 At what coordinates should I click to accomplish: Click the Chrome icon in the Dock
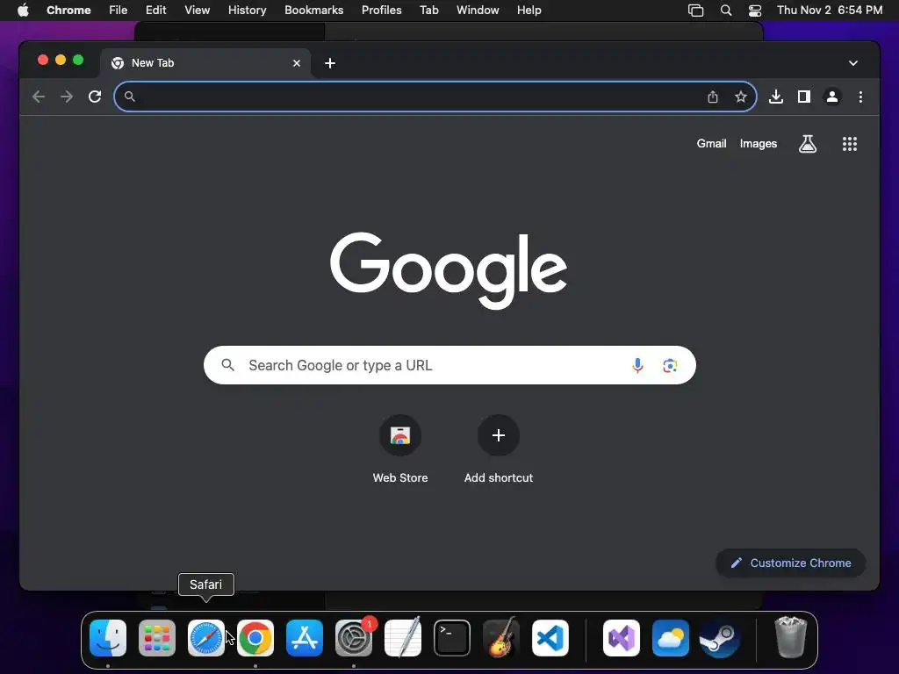click(x=255, y=638)
